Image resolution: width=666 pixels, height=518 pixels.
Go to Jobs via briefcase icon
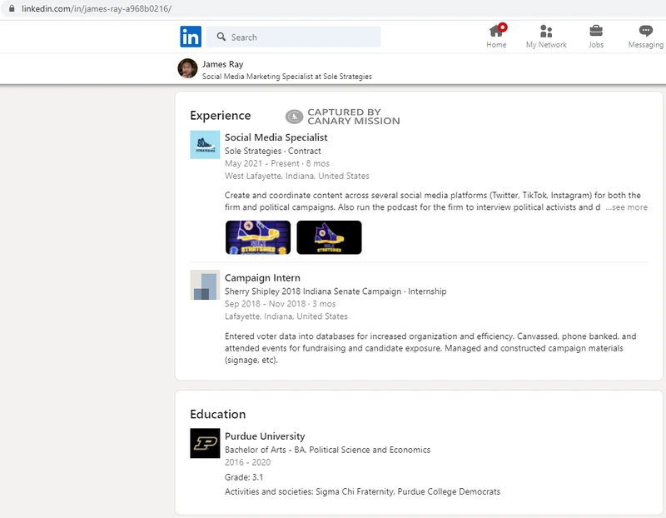pyautogui.click(x=595, y=31)
